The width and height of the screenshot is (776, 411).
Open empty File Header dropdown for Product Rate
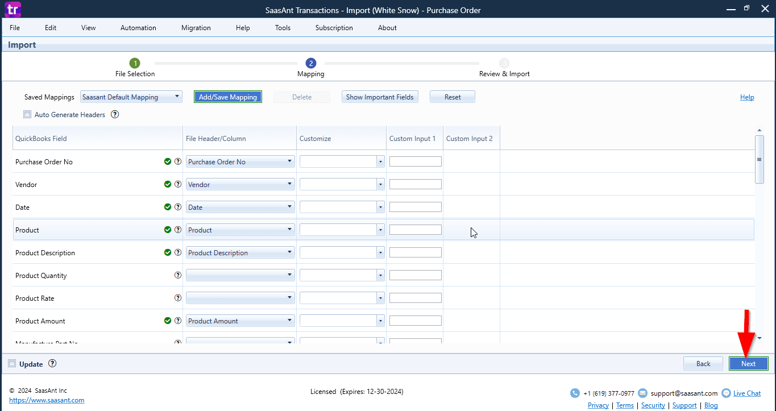pos(240,298)
